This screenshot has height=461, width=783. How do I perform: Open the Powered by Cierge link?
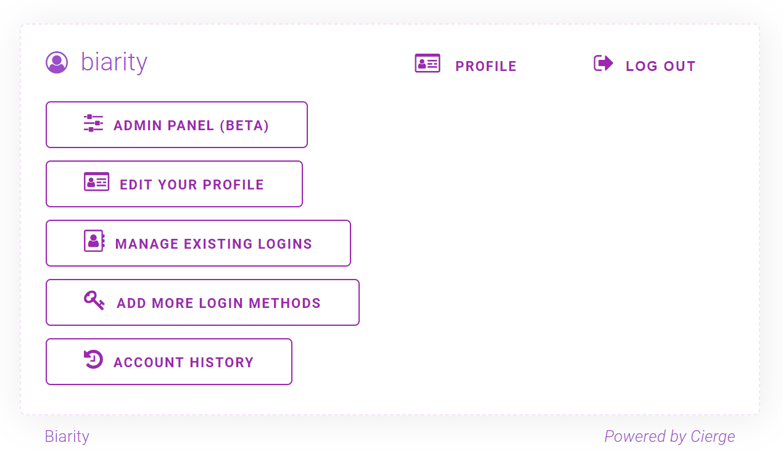click(x=669, y=437)
